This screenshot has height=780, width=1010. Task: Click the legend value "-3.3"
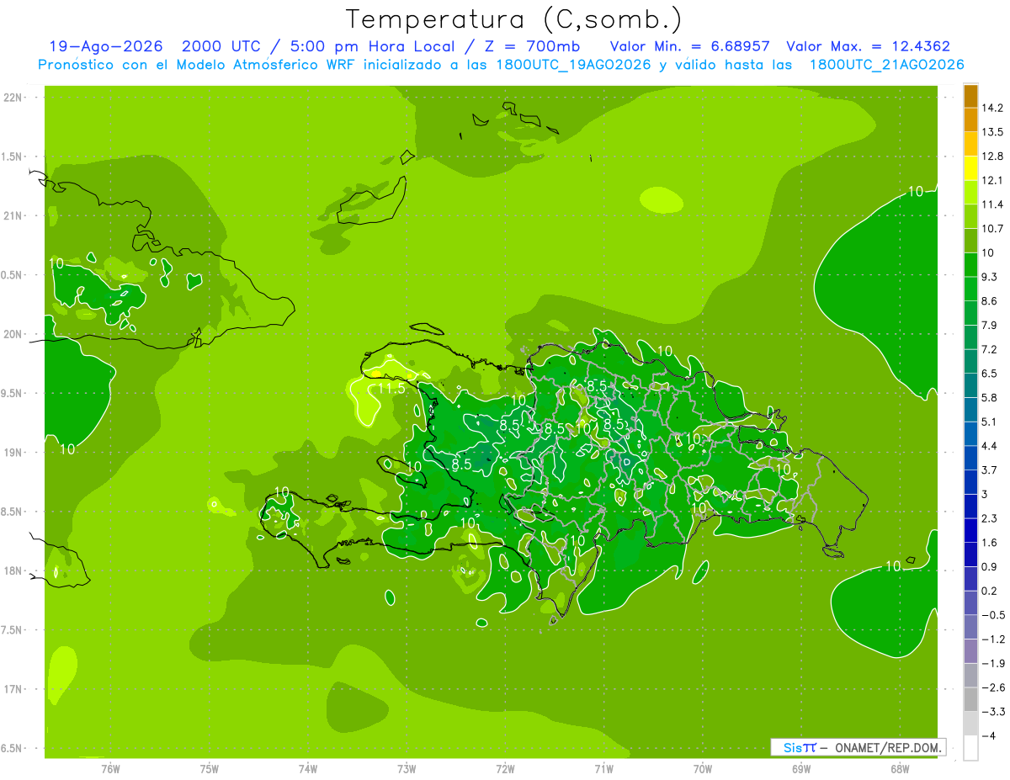[x=992, y=711]
